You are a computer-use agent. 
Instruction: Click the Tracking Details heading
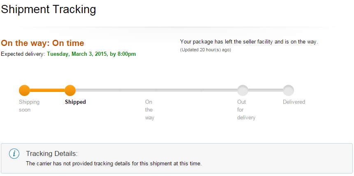pos(52,154)
